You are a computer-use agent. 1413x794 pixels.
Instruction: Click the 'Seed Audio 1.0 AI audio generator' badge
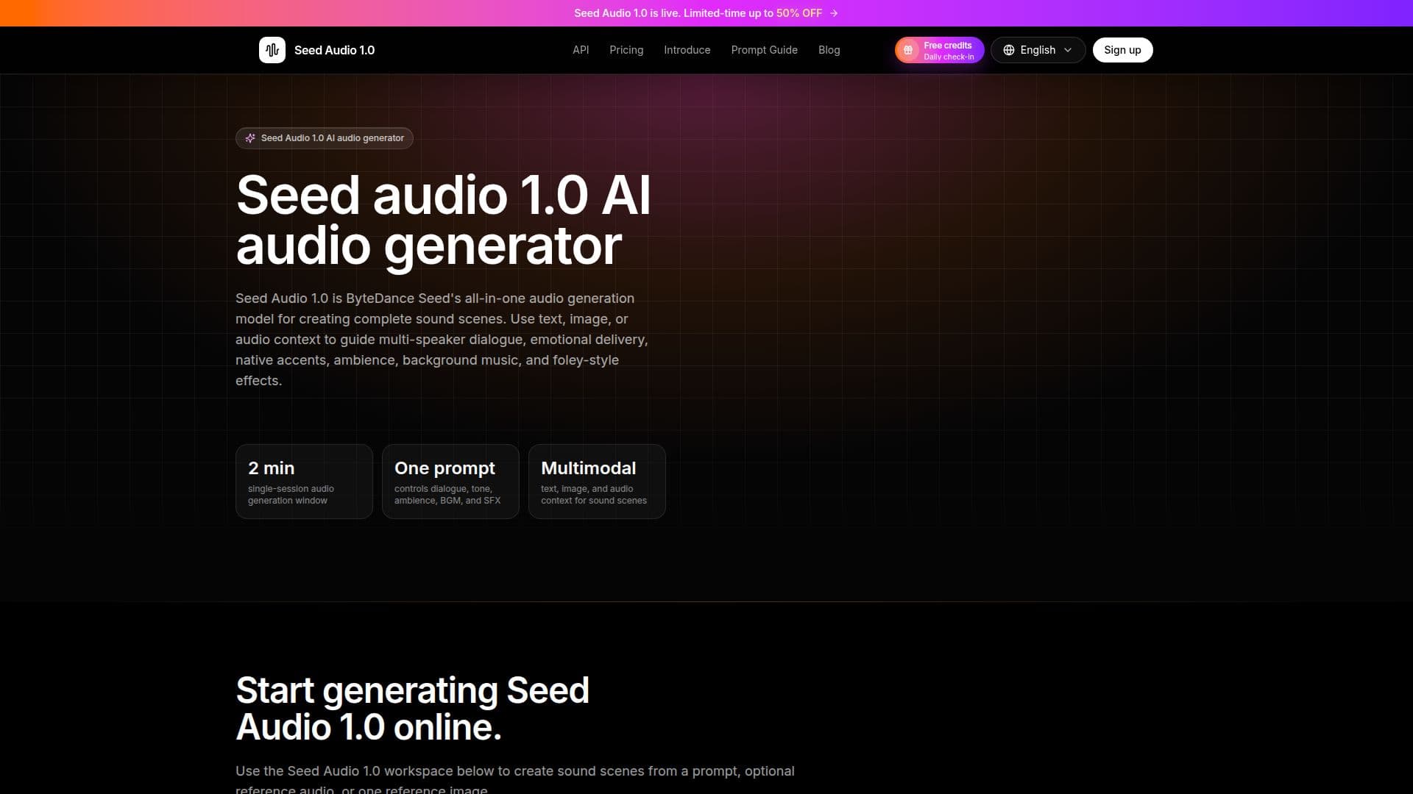click(325, 138)
